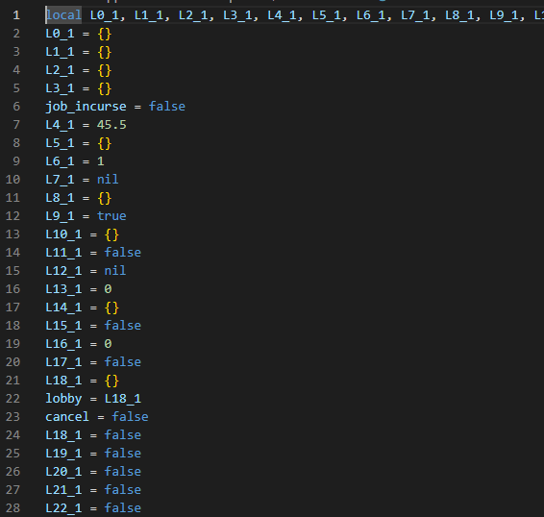Click variable L10_1 on line 13

coord(63,234)
